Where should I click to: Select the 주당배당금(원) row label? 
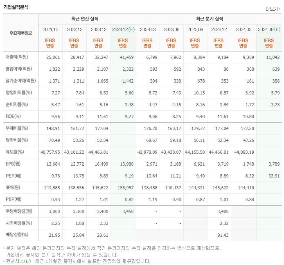pos(19,211)
